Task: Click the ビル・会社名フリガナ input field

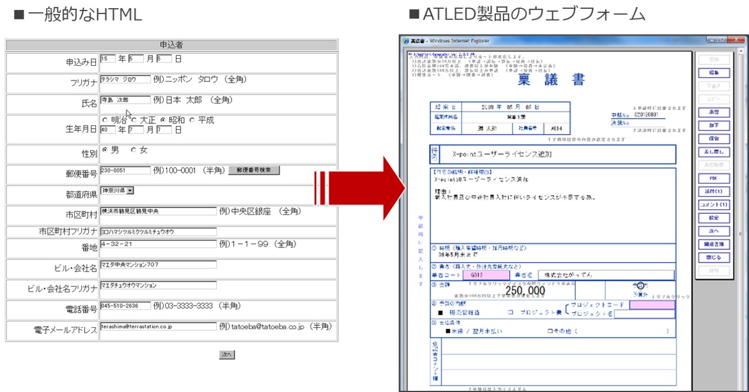Action: click(158, 285)
